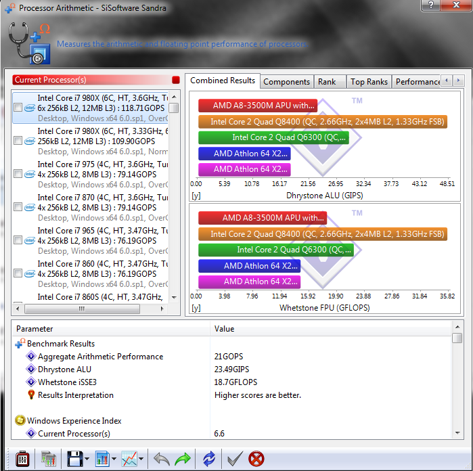Click the red AMD A8-3500M Dhrystone bar
Screen dimensions: 473x471
point(258,106)
